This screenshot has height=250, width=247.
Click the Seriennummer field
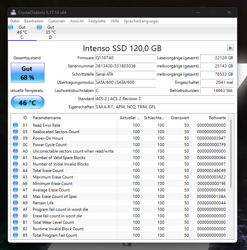tap(126, 66)
